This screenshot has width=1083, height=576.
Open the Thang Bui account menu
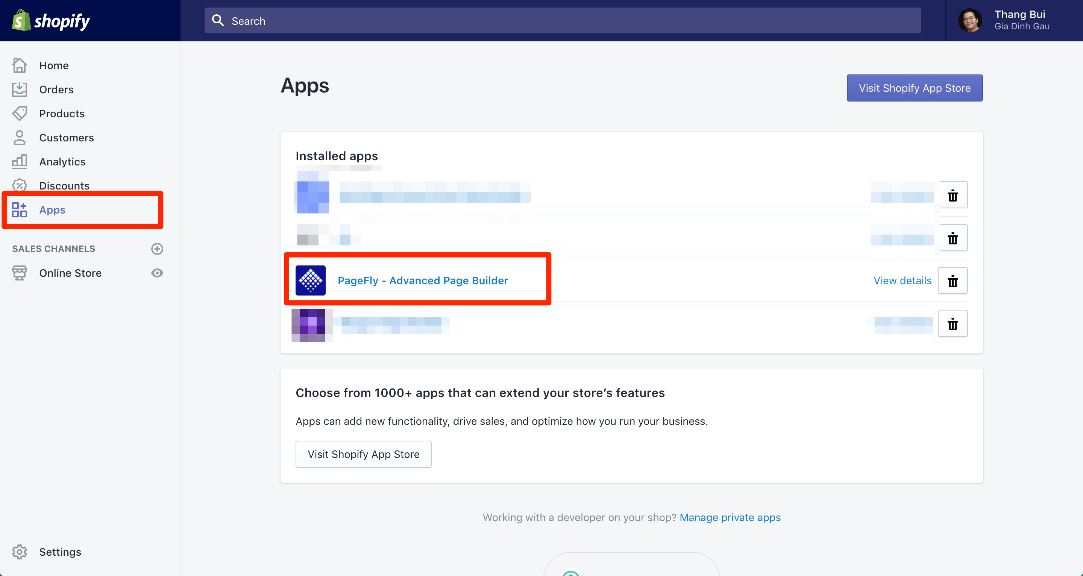click(x=1015, y=21)
